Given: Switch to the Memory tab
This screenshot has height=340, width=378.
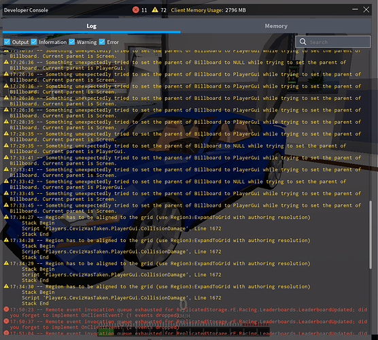Looking at the screenshot, I should tap(276, 26).
